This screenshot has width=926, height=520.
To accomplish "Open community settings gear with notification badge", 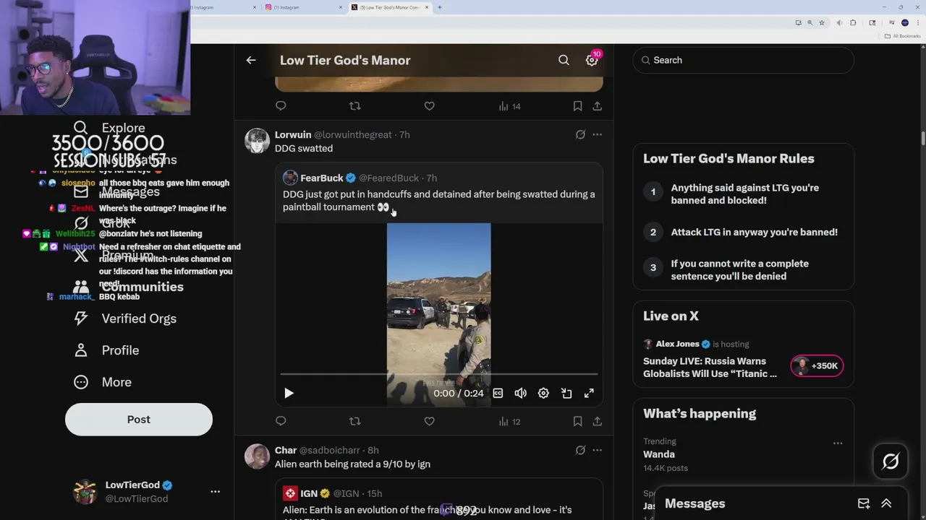I will [x=592, y=60].
